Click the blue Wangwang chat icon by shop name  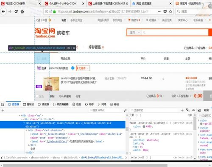tap(73, 68)
